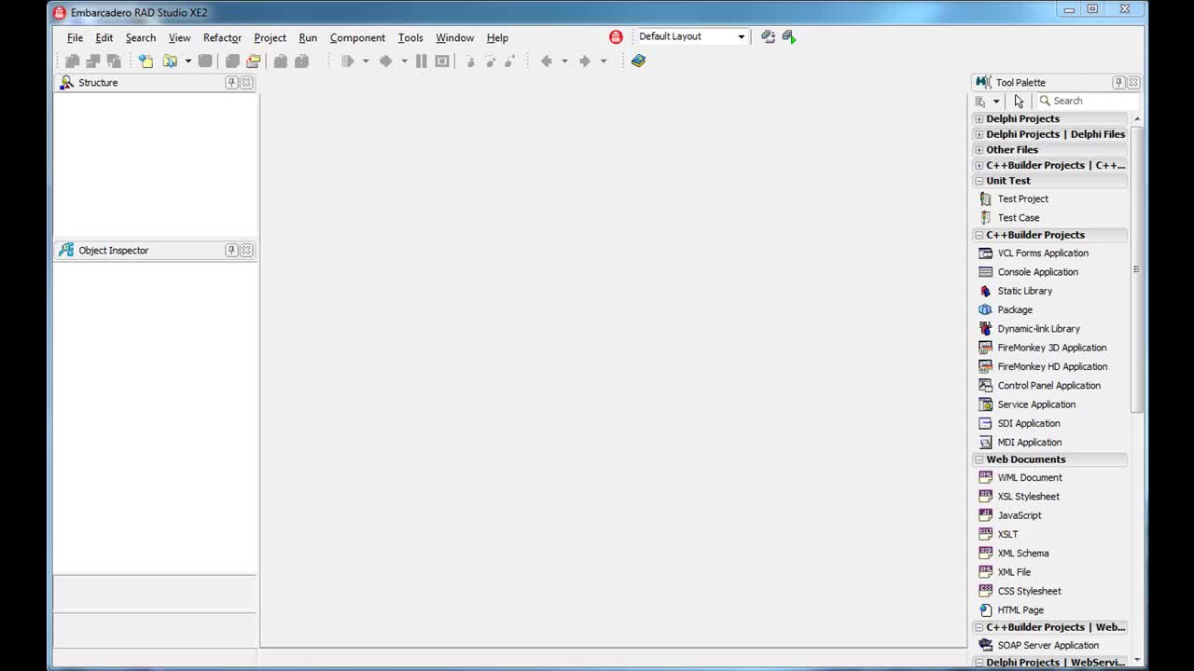The image size is (1194, 671).
Task: Click the Forward navigation arrow in toolbar
Action: pos(585,61)
